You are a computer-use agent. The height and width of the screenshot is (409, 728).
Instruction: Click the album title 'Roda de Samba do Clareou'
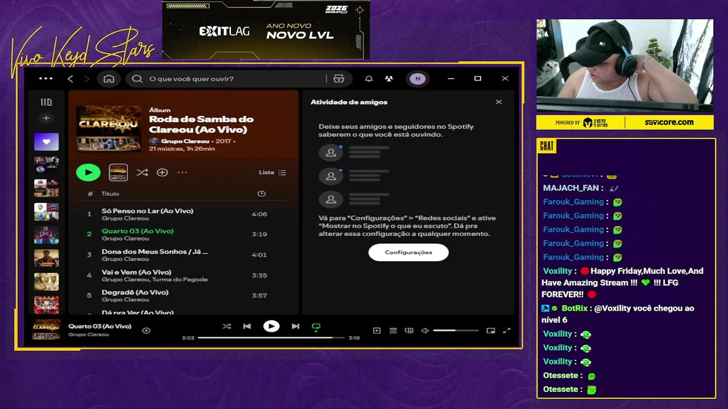(201, 124)
